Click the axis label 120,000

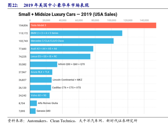point(128,20)
